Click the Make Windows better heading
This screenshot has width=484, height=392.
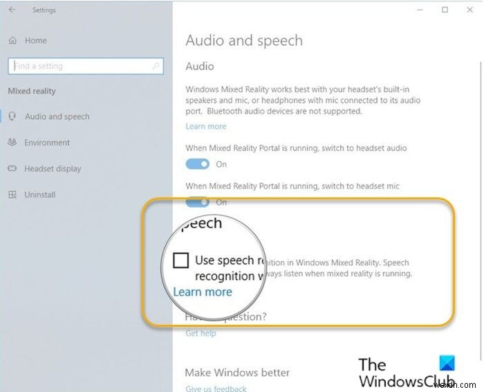coord(237,373)
